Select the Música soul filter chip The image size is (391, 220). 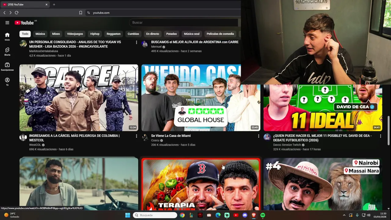click(x=192, y=34)
